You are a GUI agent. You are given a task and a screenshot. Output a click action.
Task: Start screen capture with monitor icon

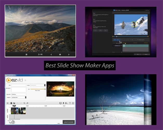[x=61, y=103]
